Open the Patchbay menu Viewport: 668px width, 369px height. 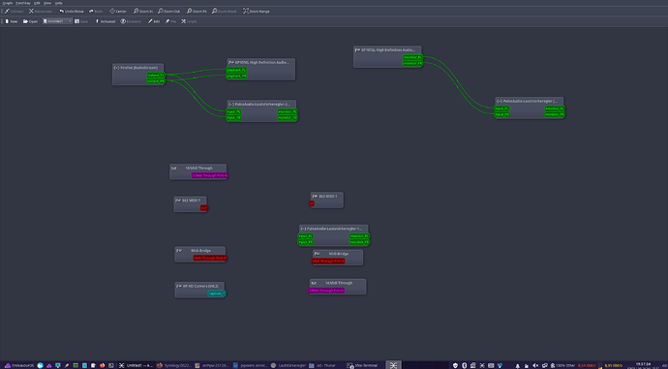click(x=23, y=3)
